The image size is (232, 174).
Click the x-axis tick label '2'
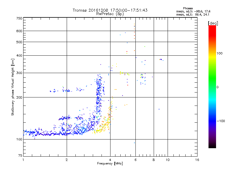click(x=67, y=160)
